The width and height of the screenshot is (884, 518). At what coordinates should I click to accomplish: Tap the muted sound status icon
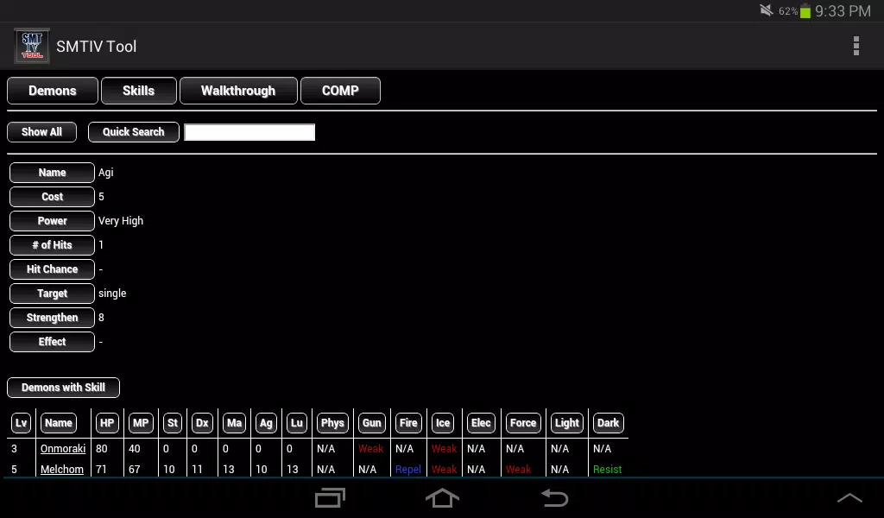tap(767, 10)
